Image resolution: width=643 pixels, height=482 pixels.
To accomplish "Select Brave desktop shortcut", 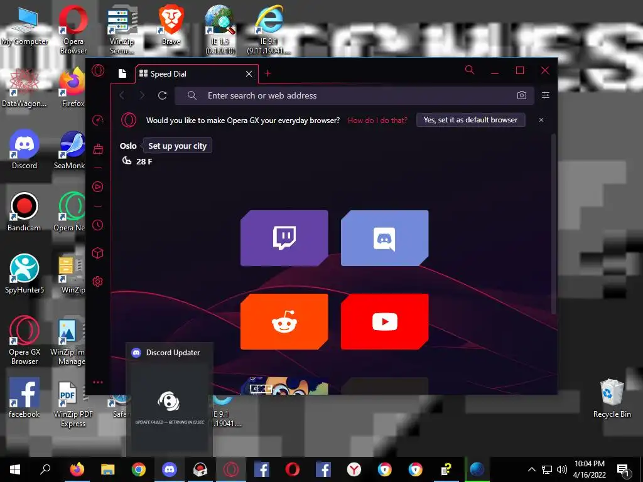I will (x=171, y=25).
